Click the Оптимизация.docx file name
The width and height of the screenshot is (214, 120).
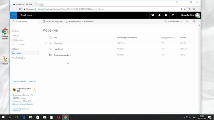click(x=62, y=55)
